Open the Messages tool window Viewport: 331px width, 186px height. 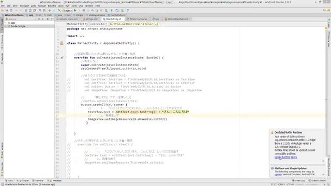click(x=54, y=181)
